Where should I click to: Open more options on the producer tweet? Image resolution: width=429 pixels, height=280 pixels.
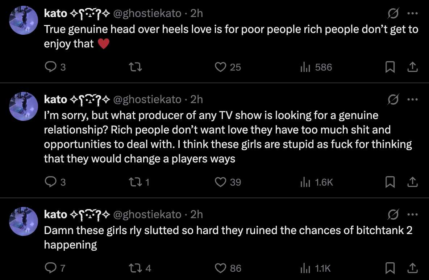pos(413,99)
